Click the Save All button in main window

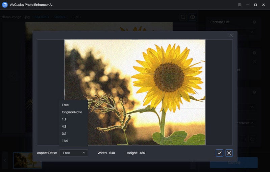[234, 163]
